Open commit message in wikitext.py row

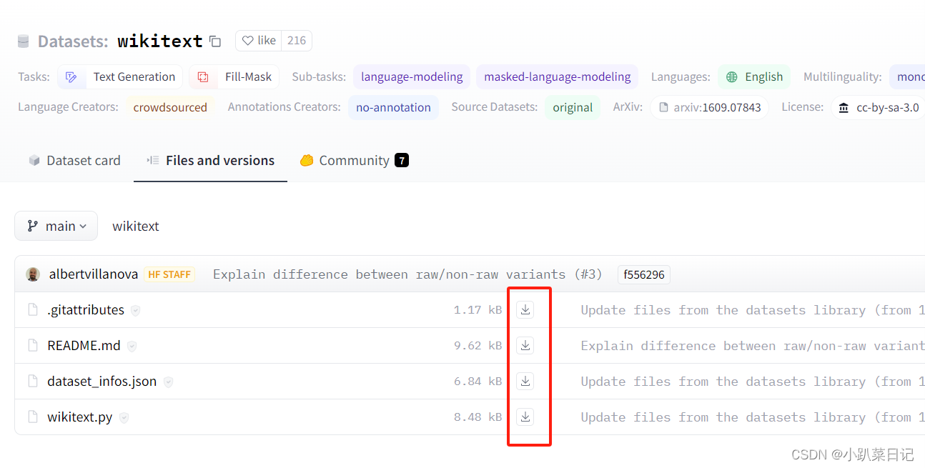pos(753,417)
